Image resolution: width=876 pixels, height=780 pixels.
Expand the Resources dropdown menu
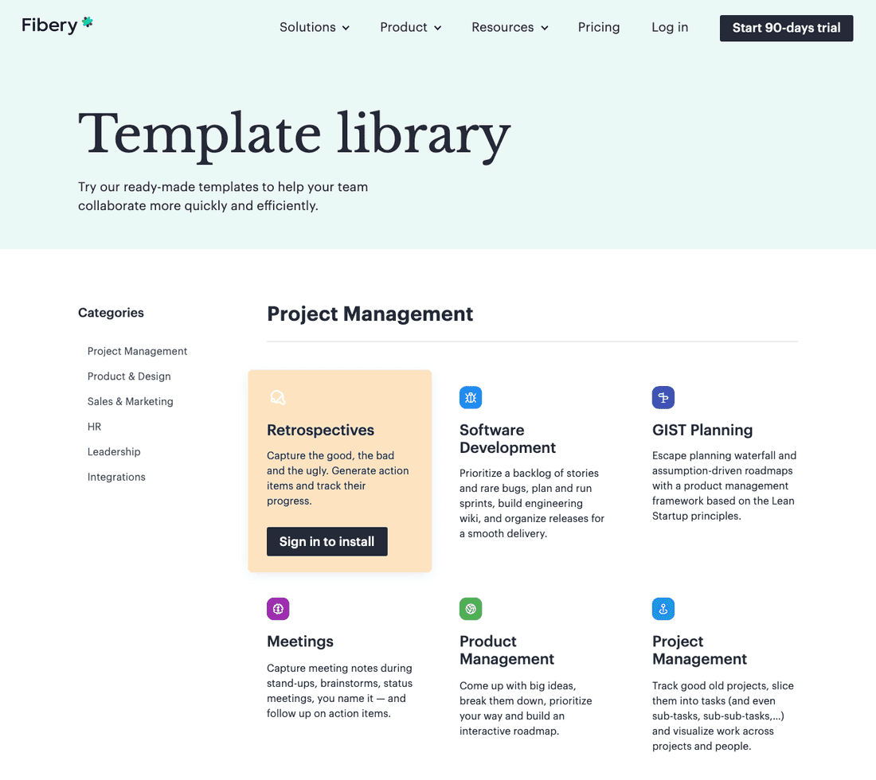click(x=508, y=27)
